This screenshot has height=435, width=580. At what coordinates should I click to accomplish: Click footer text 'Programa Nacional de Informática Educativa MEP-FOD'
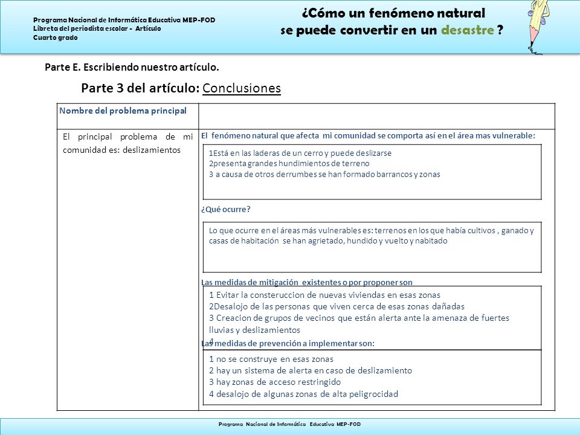click(x=289, y=424)
